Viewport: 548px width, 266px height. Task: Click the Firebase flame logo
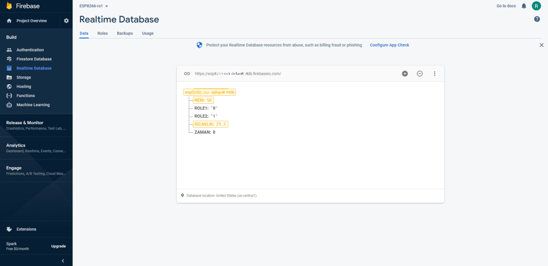click(9, 6)
